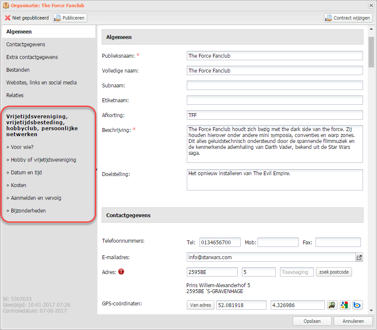Click the zoek postcode button
Viewport: 377px width, 330px height.
pos(334,272)
